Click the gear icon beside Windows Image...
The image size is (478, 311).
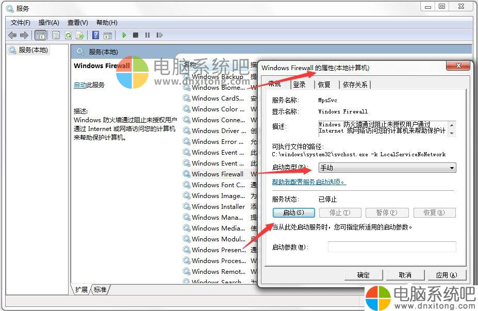186,195
